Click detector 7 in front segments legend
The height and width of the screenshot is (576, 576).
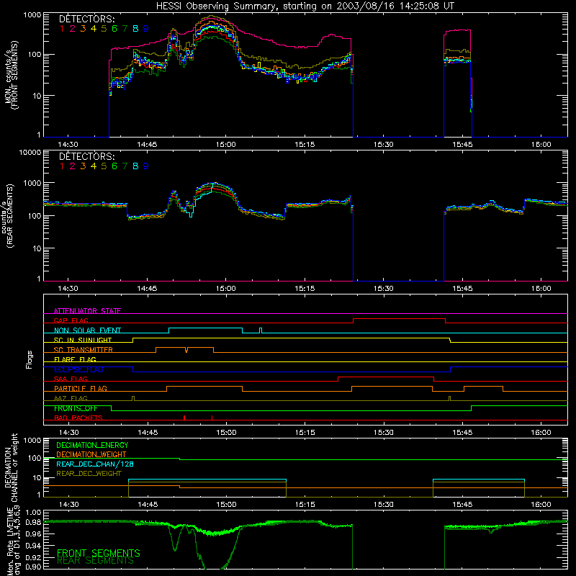pos(125,29)
